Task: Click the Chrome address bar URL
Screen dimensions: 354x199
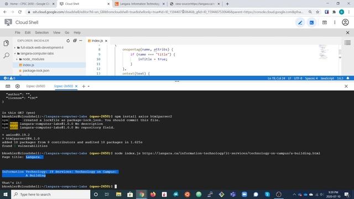Action: 168,12
